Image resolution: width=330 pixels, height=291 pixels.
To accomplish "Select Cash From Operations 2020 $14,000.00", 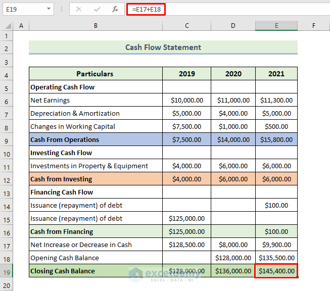I will 233,139.
